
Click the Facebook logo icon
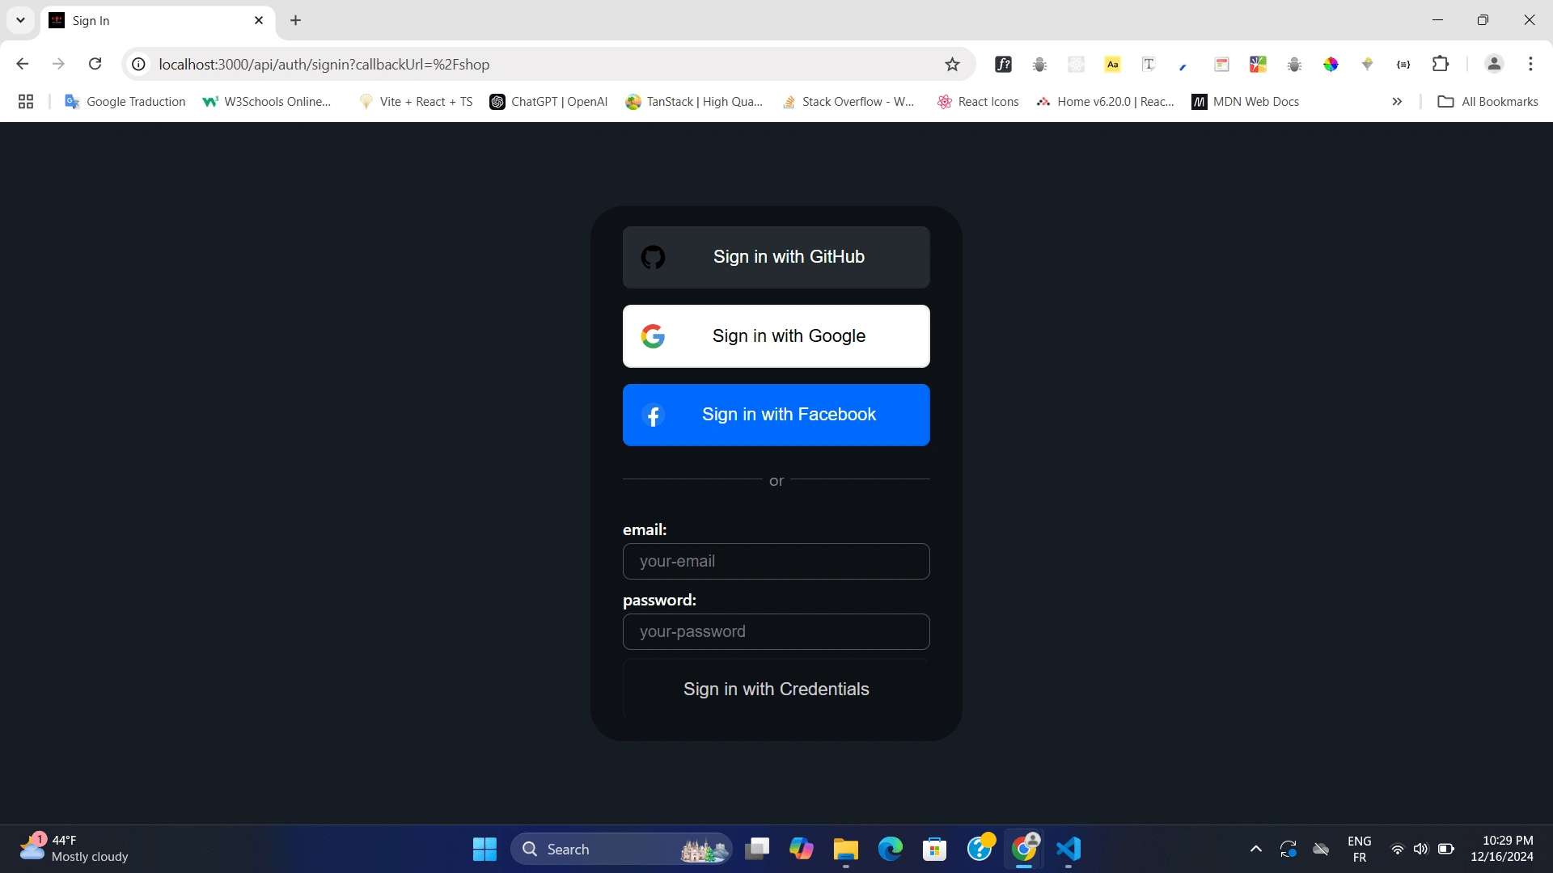(x=653, y=415)
